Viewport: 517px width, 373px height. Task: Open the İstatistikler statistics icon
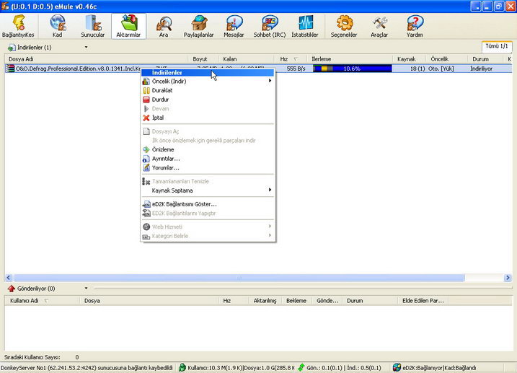coord(305,23)
